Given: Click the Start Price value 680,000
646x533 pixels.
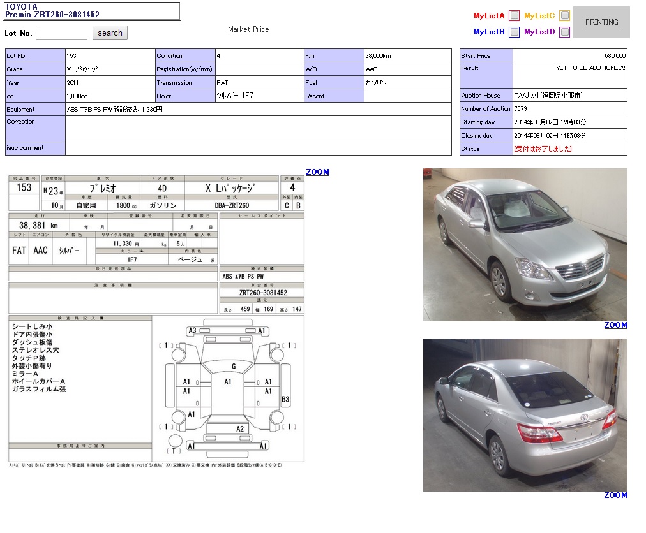Looking at the screenshot, I should coord(615,56).
